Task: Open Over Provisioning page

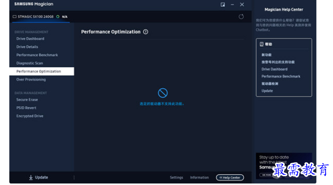Action: (31, 79)
